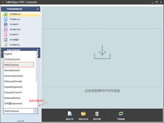The width and height of the screenshot is (164, 123).
Task: Click the 添加文件 button label
Action: pos(70,119)
